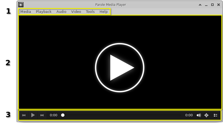This screenshot has height=123, width=223.
Task: Open the Tools menu
Action: (90, 12)
